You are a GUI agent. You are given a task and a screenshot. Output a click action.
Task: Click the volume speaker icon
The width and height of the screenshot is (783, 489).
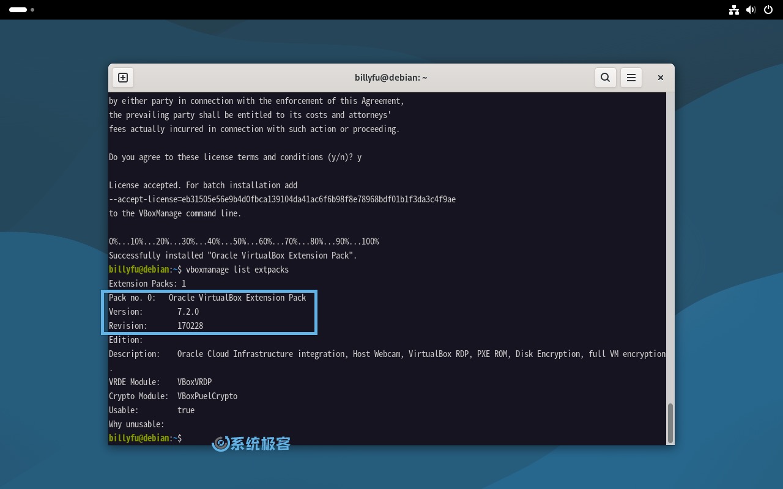click(751, 10)
